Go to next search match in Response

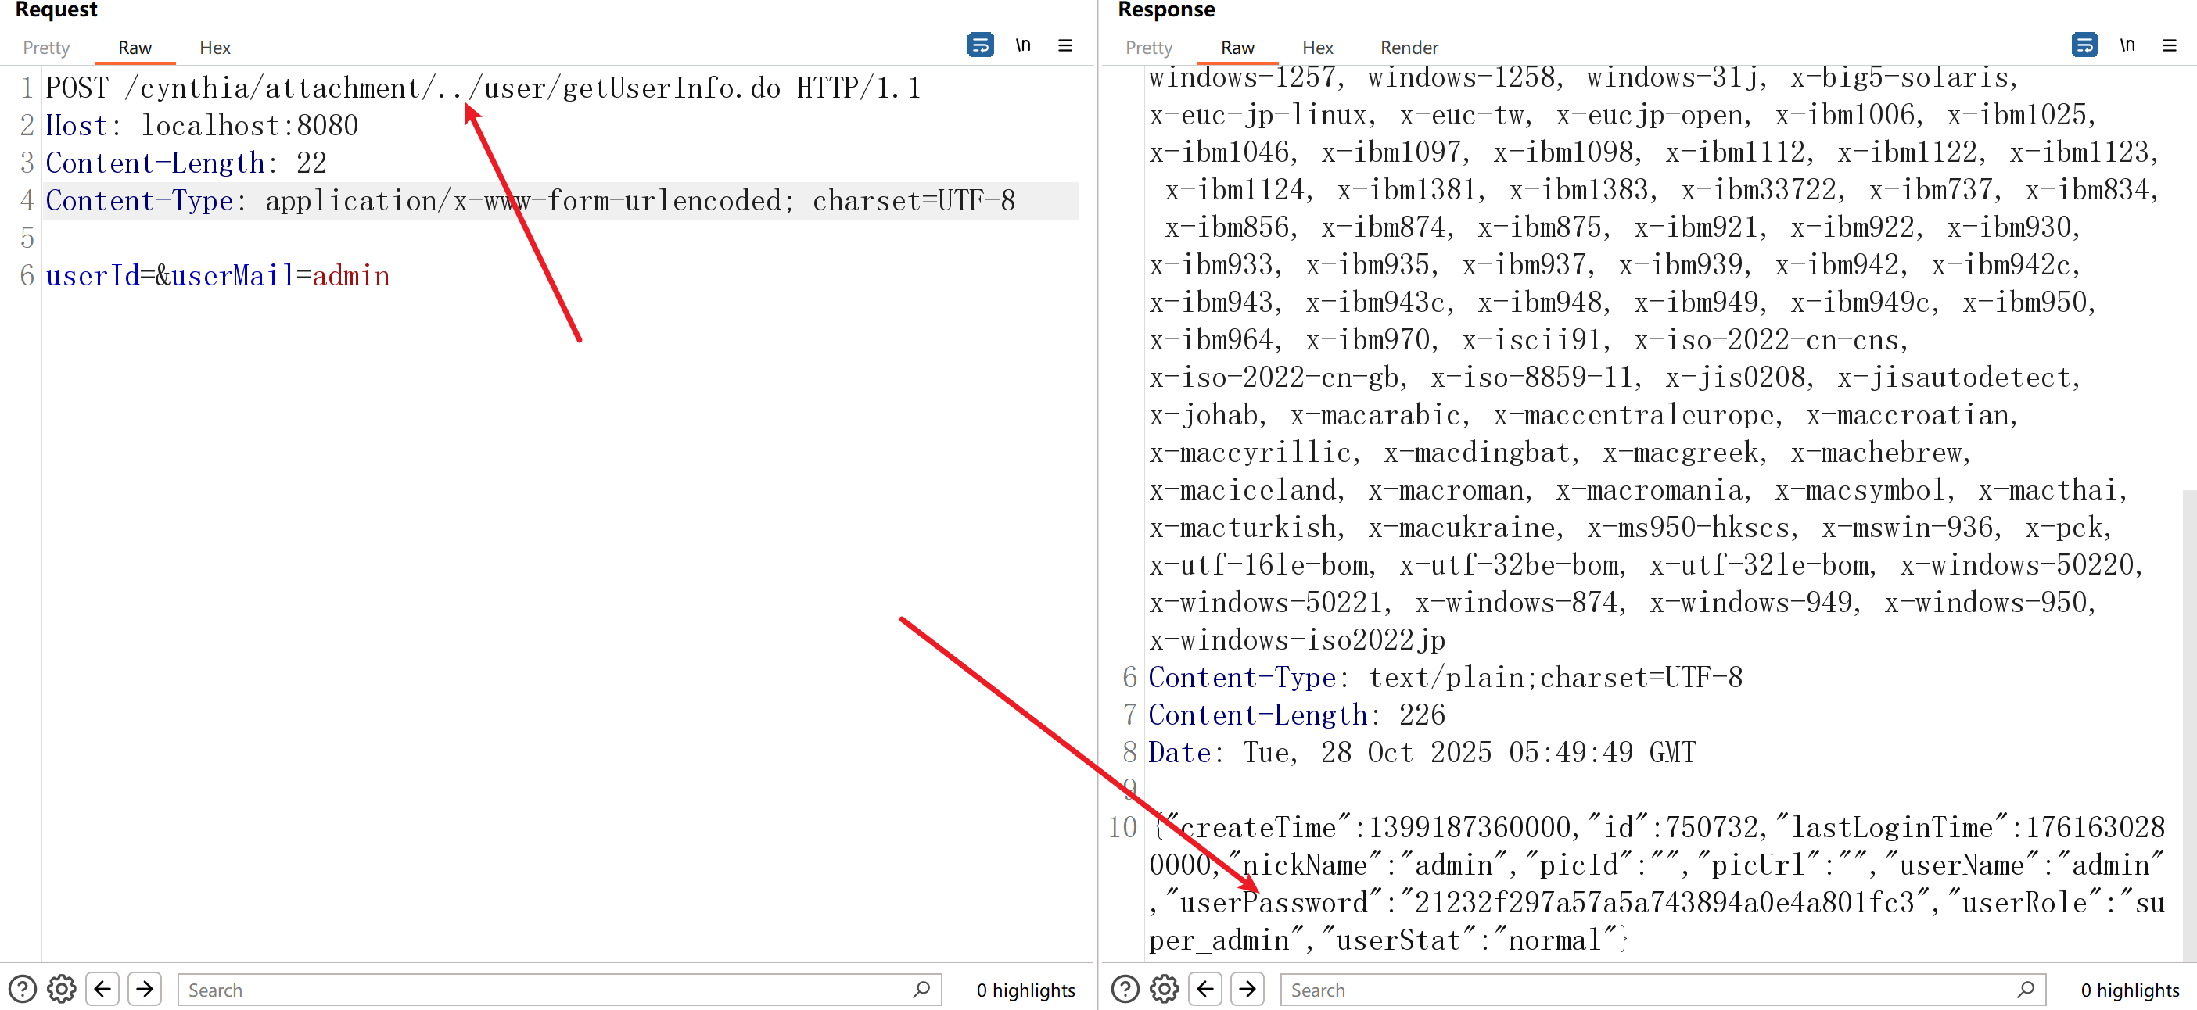point(1247,989)
